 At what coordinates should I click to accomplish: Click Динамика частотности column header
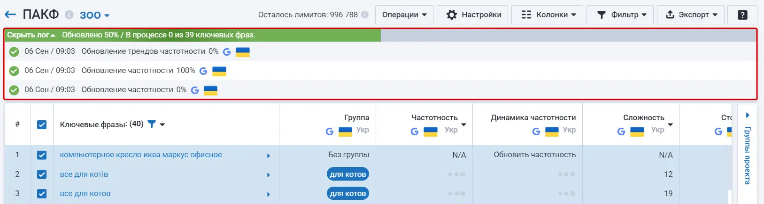point(533,118)
